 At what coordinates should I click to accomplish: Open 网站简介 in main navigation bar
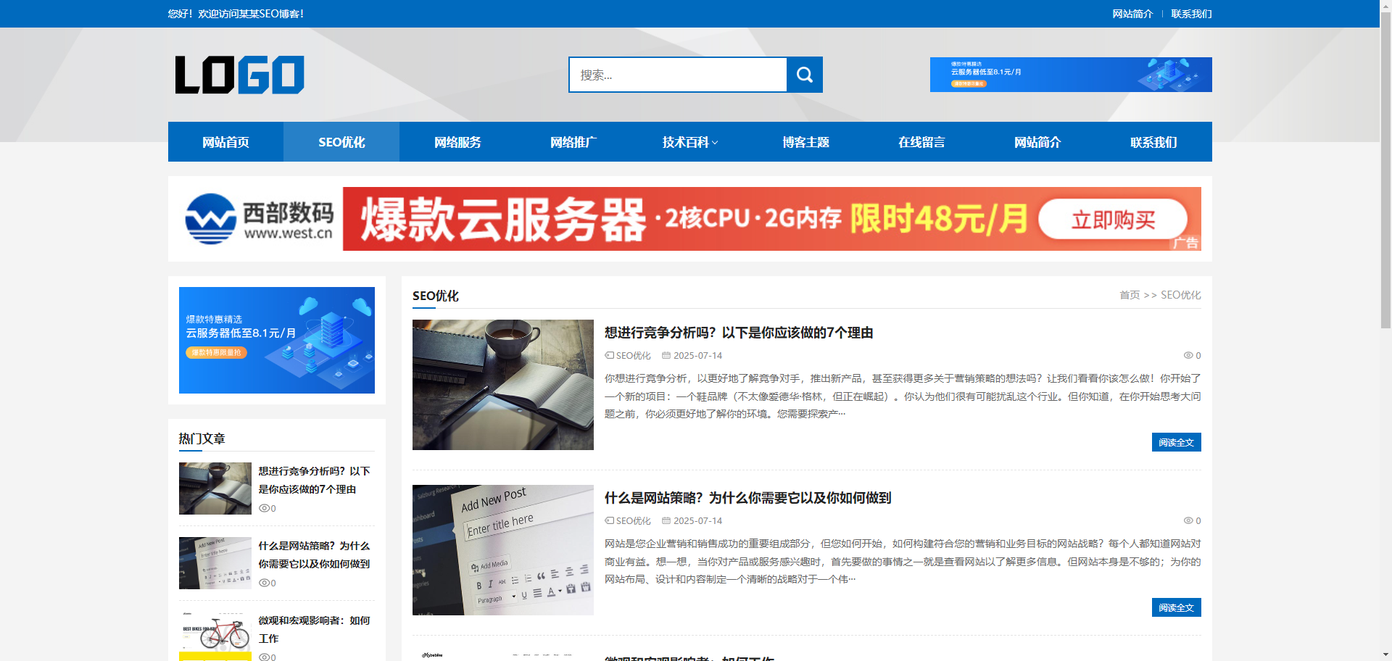[x=1037, y=142]
